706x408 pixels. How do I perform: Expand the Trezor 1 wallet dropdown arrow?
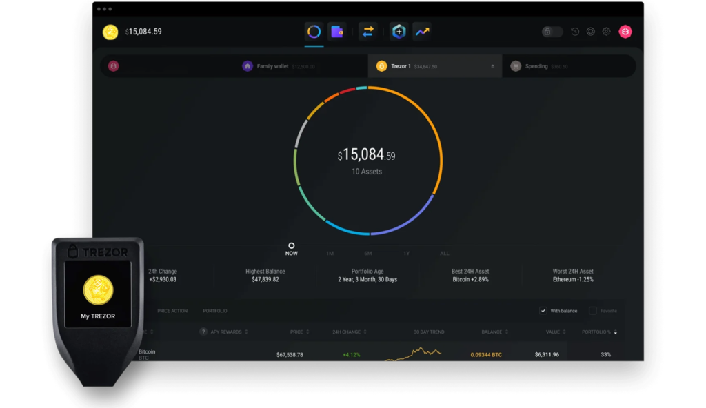492,66
